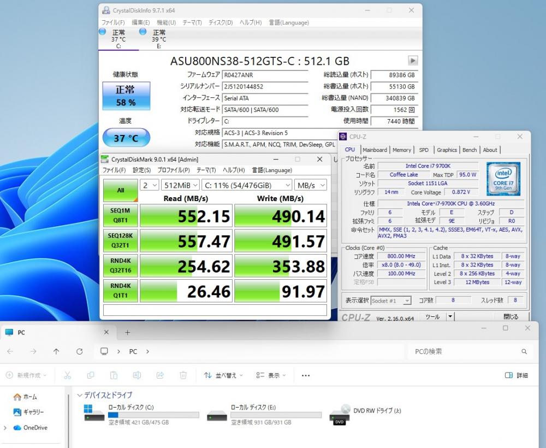Switch to the Graphics tab in CPU-Z
The height and width of the screenshot is (448, 546).
point(447,150)
